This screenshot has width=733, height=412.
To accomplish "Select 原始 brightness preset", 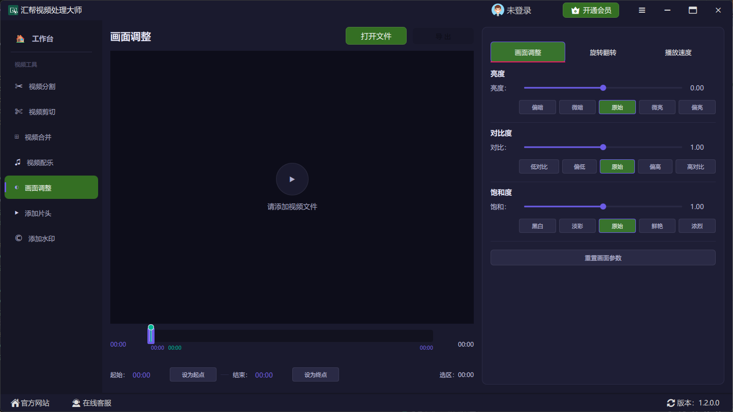I will pos(617,107).
